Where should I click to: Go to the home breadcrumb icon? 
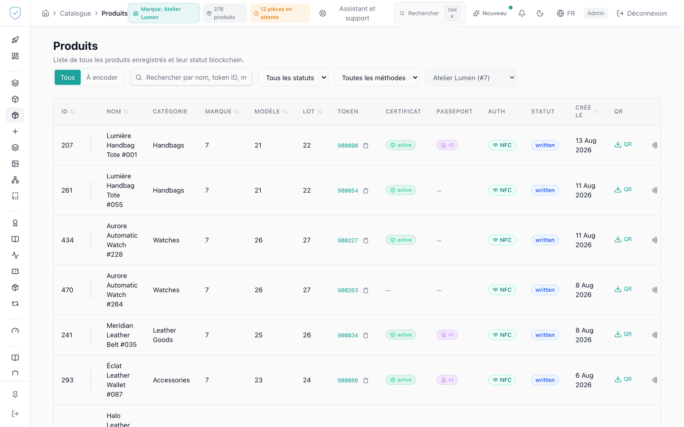46,13
